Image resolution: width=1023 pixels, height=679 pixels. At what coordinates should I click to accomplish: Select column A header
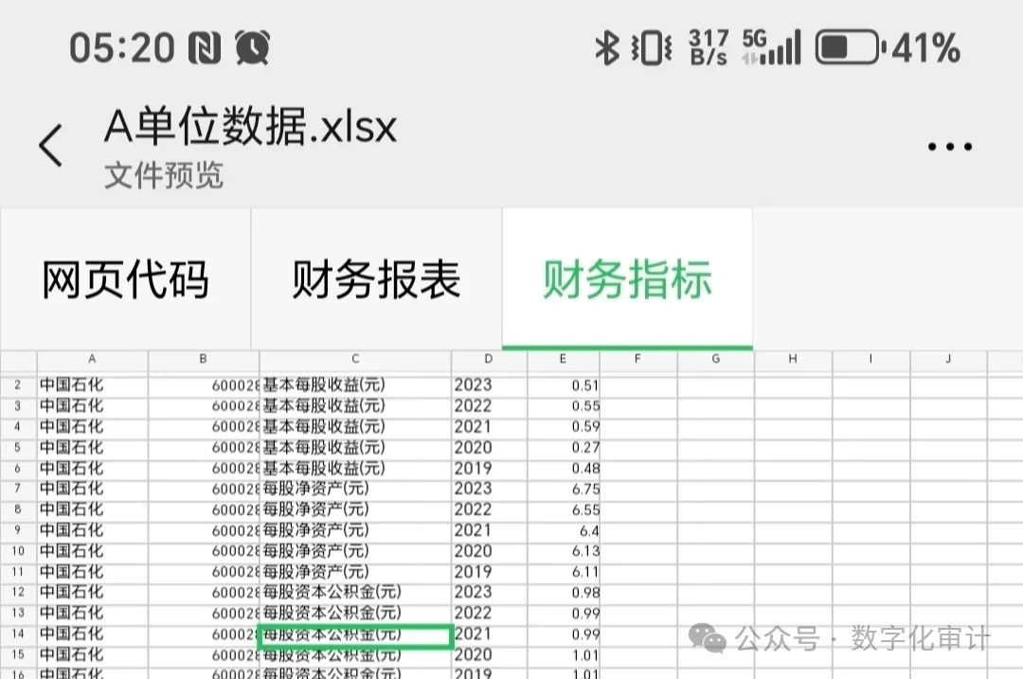click(92, 360)
